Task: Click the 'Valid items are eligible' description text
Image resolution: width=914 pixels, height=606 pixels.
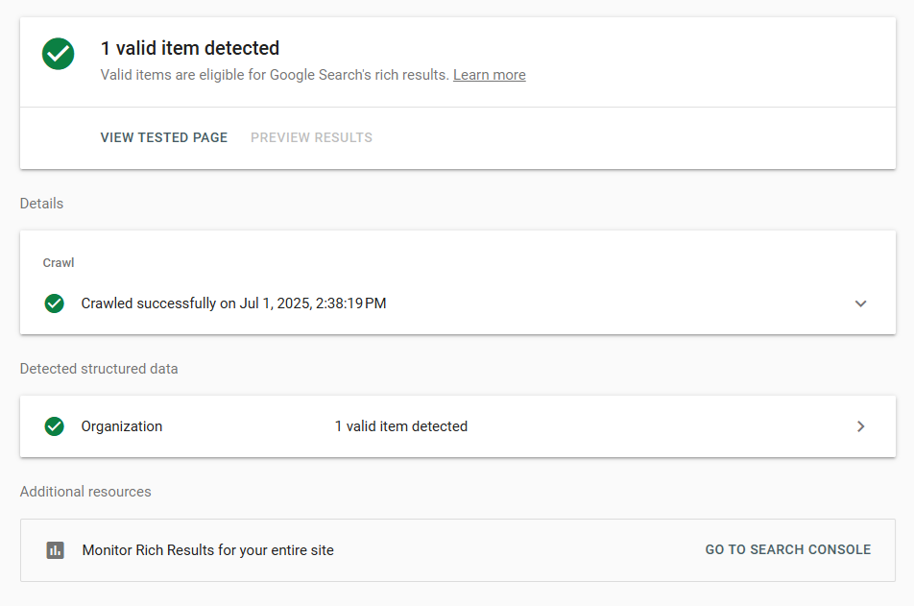Action: coord(275,75)
